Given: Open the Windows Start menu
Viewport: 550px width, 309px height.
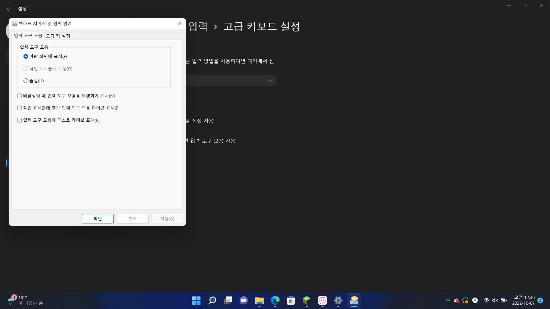Looking at the screenshot, I should pyautogui.click(x=196, y=300).
